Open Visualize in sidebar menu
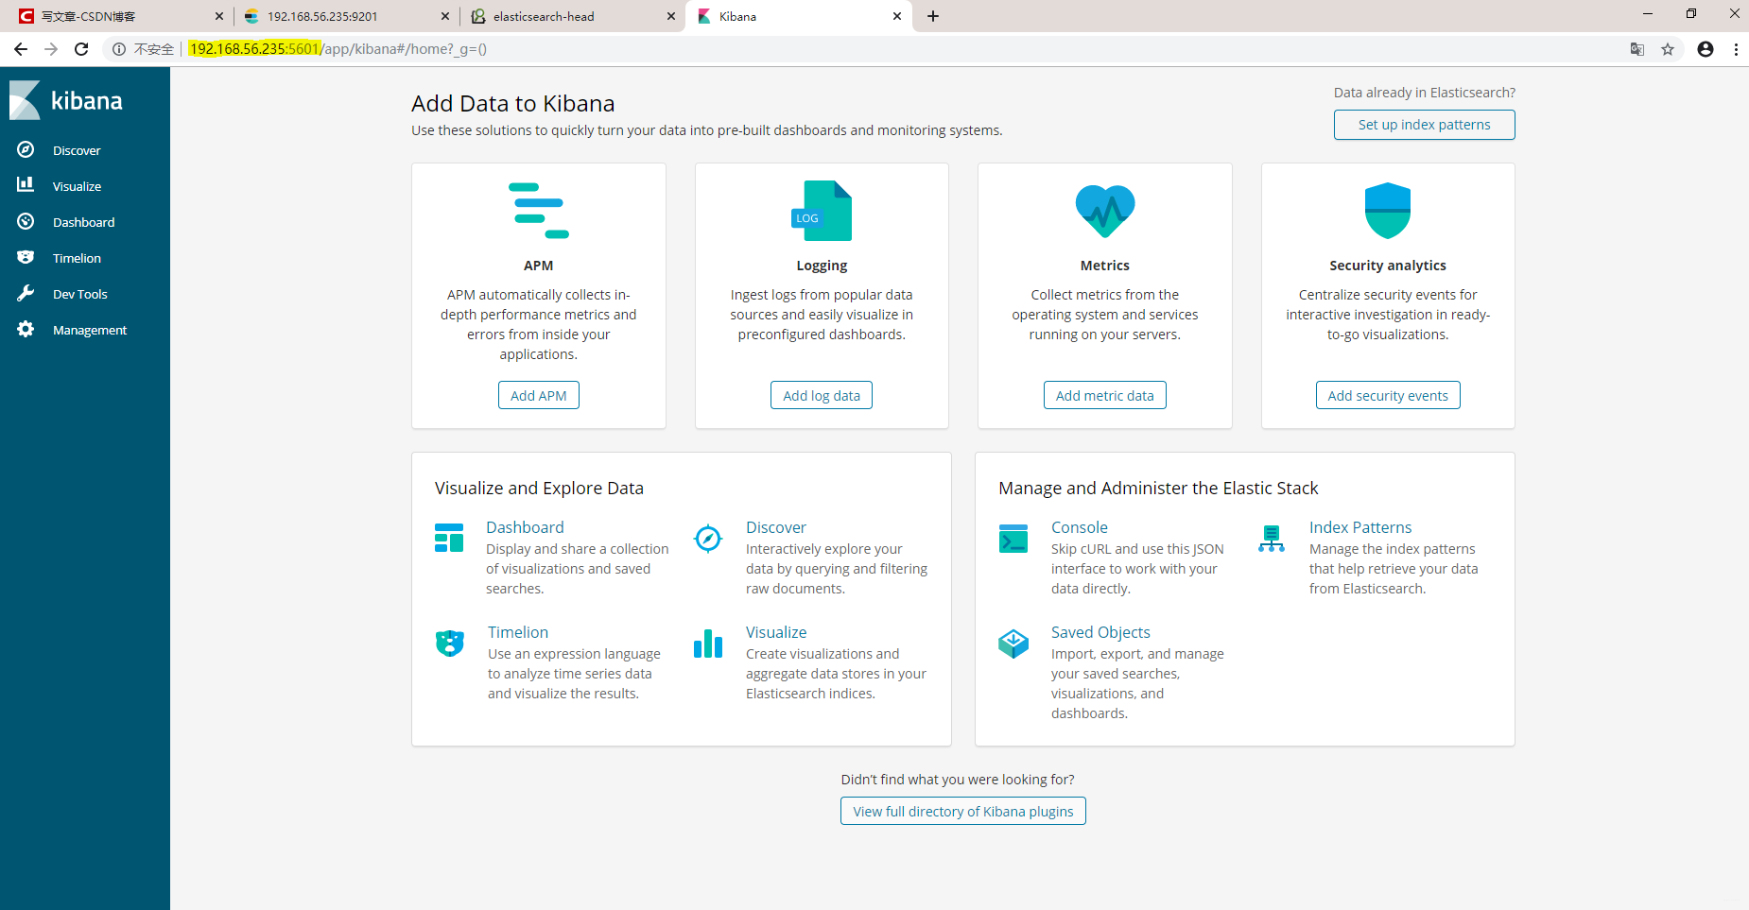 [77, 186]
